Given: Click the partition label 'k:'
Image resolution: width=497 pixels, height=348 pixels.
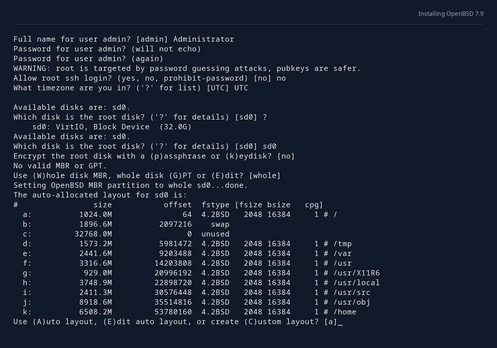Looking at the screenshot, I should [27, 312].
